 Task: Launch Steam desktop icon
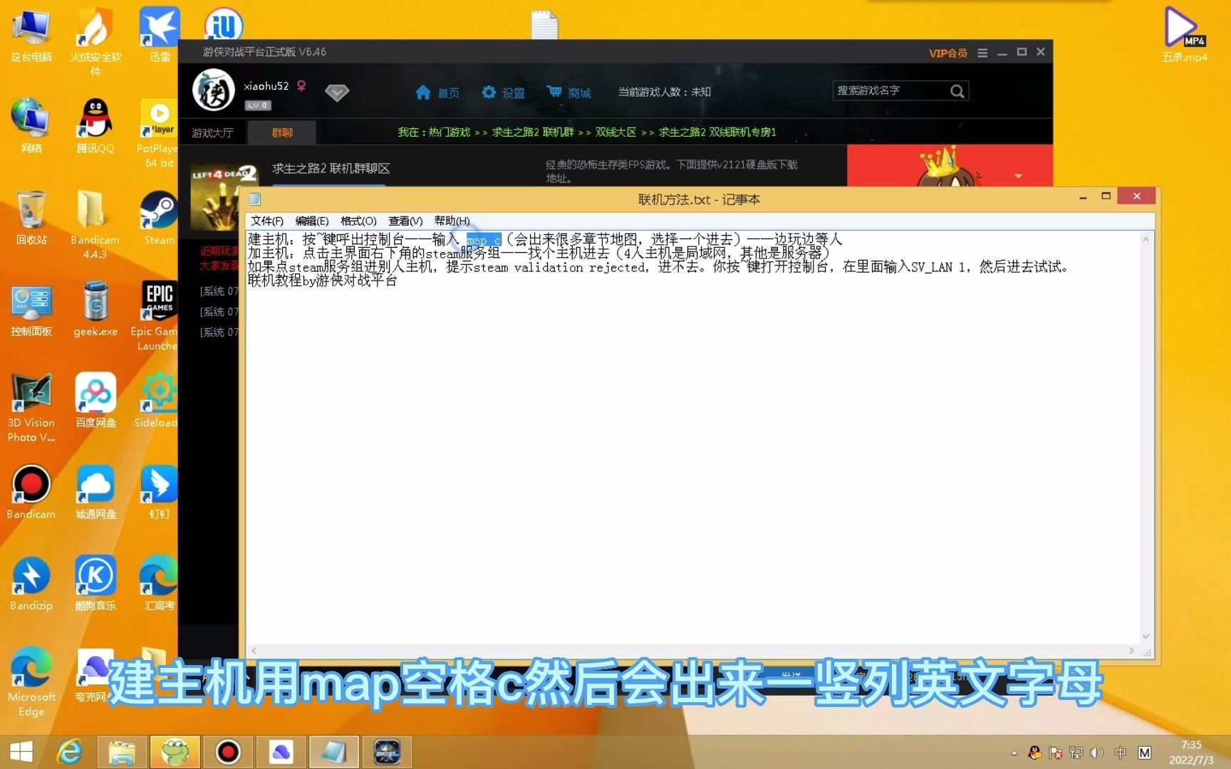(x=159, y=217)
